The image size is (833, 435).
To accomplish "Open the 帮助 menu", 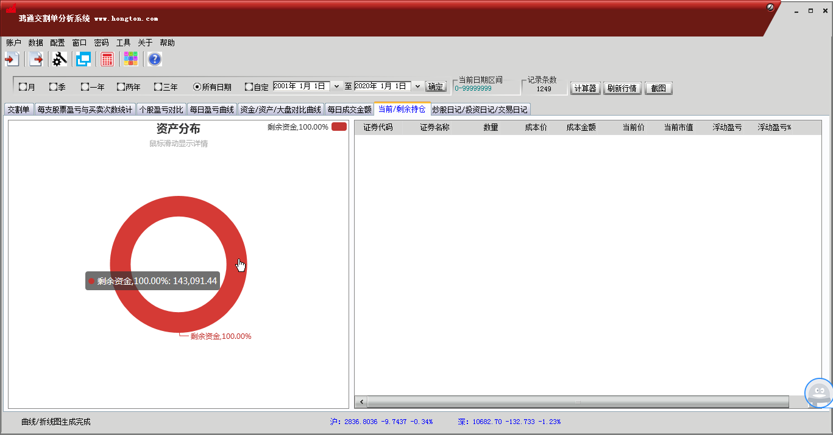I will pos(167,43).
